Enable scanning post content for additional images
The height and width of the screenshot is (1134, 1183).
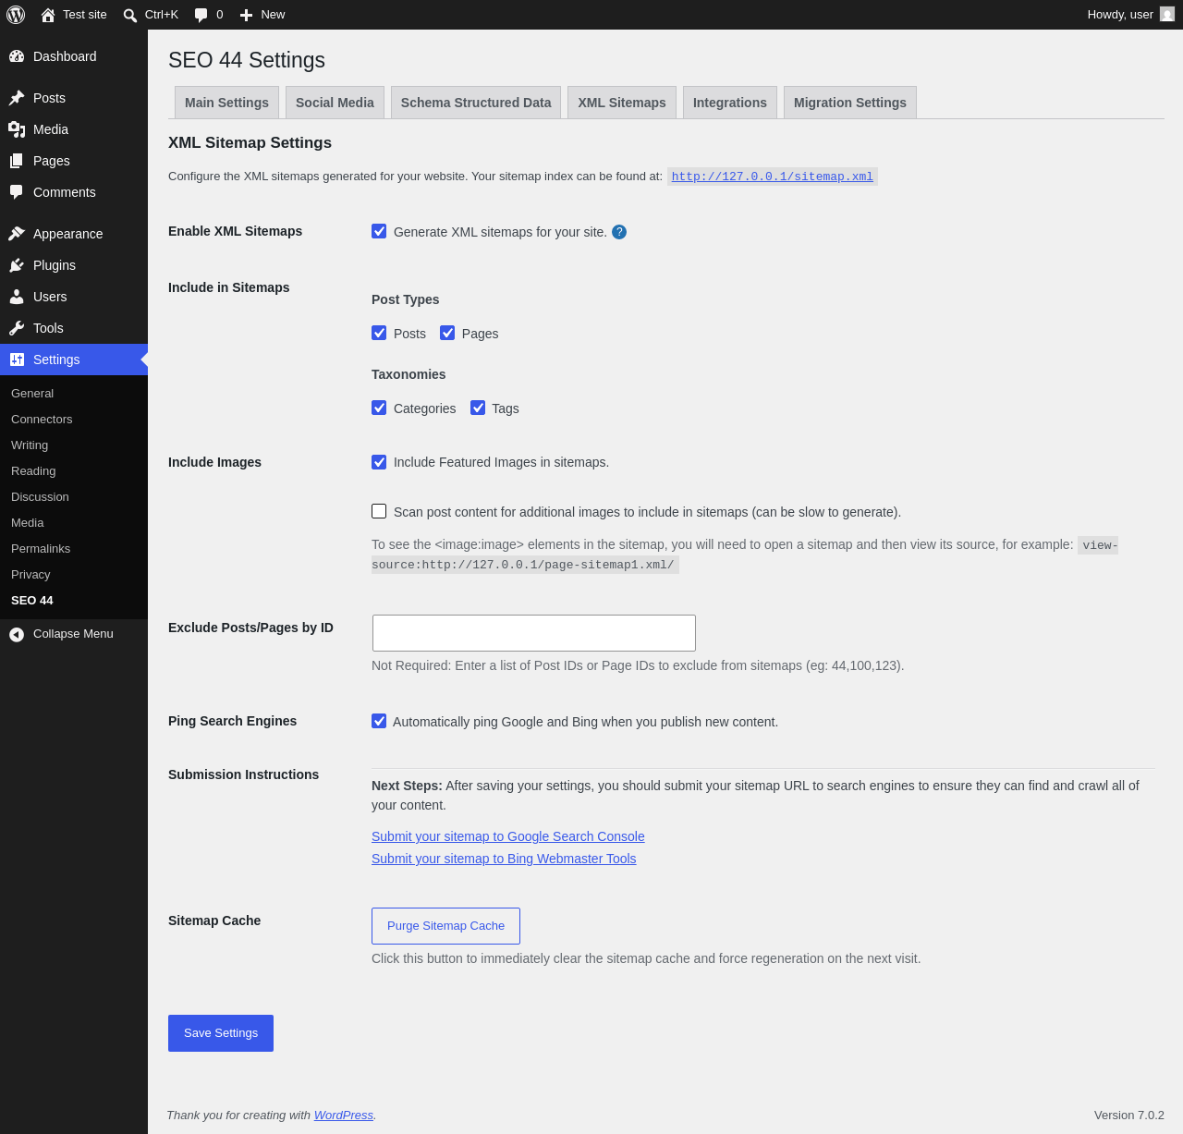pyautogui.click(x=379, y=511)
